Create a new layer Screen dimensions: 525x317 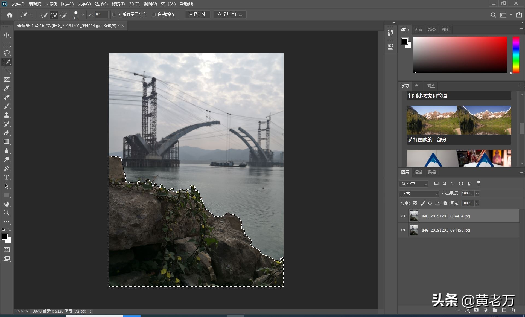pos(504,310)
